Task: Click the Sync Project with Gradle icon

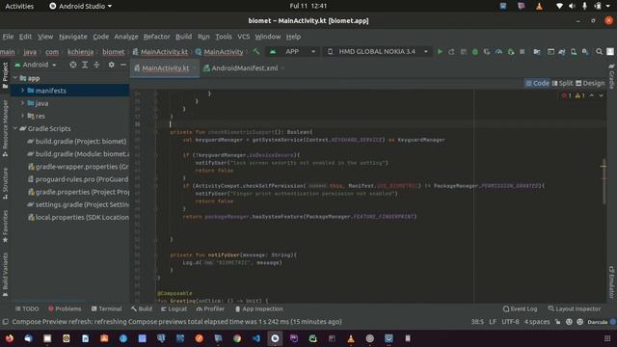Action: coord(562,51)
